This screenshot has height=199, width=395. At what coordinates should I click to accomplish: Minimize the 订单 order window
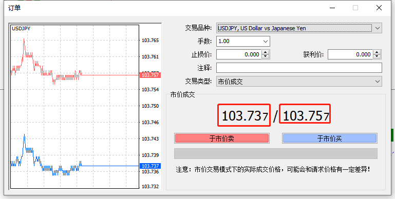[x=332, y=8]
